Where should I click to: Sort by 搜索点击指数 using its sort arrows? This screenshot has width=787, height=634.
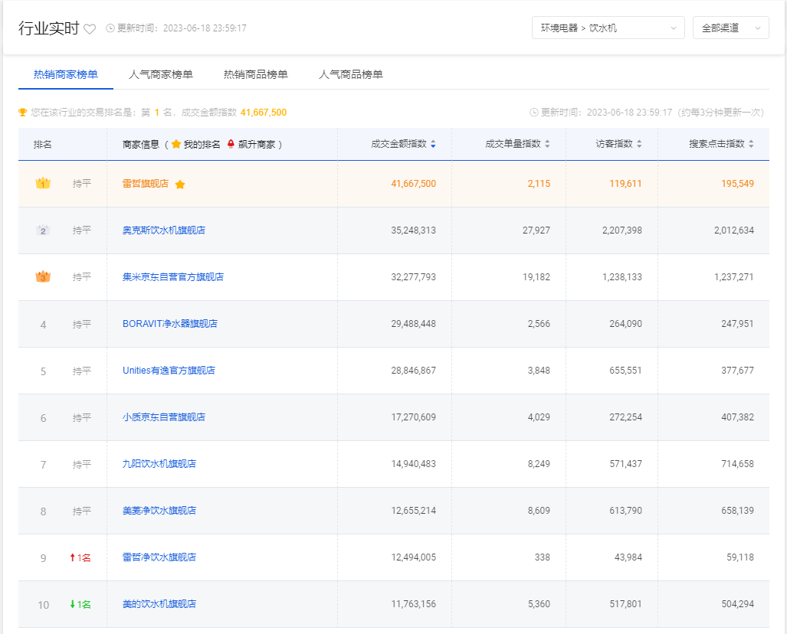click(751, 145)
